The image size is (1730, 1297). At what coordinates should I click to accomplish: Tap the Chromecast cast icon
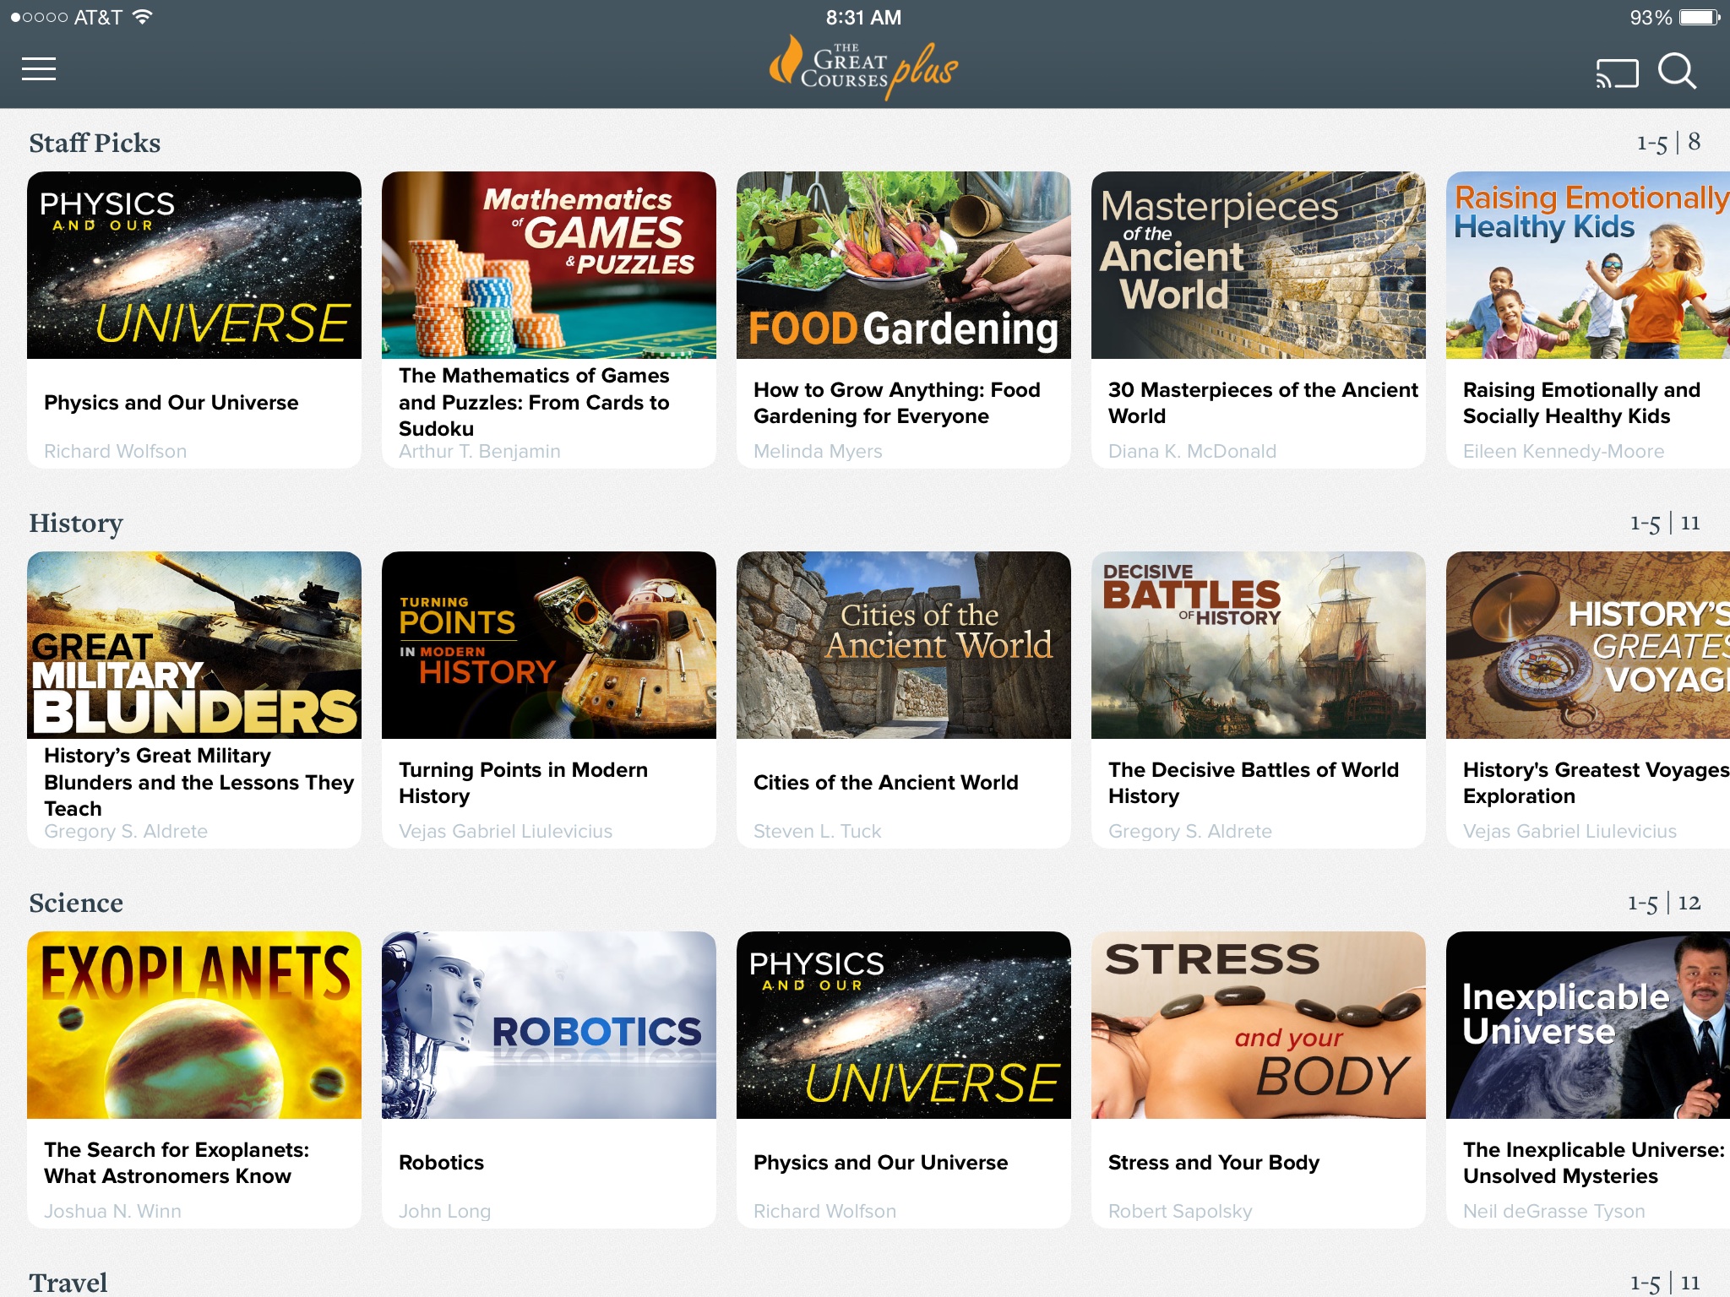pos(1617,73)
